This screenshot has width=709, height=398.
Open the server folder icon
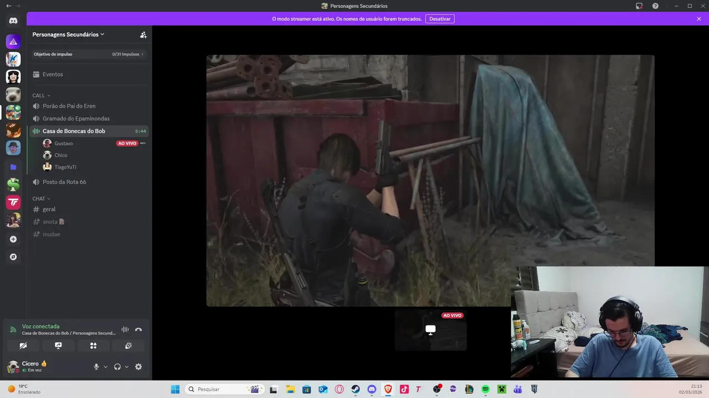[13, 167]
